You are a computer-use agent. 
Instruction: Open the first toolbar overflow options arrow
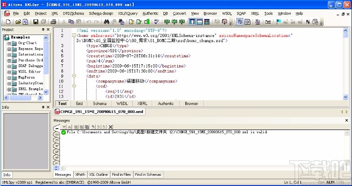tap(231, 23)
